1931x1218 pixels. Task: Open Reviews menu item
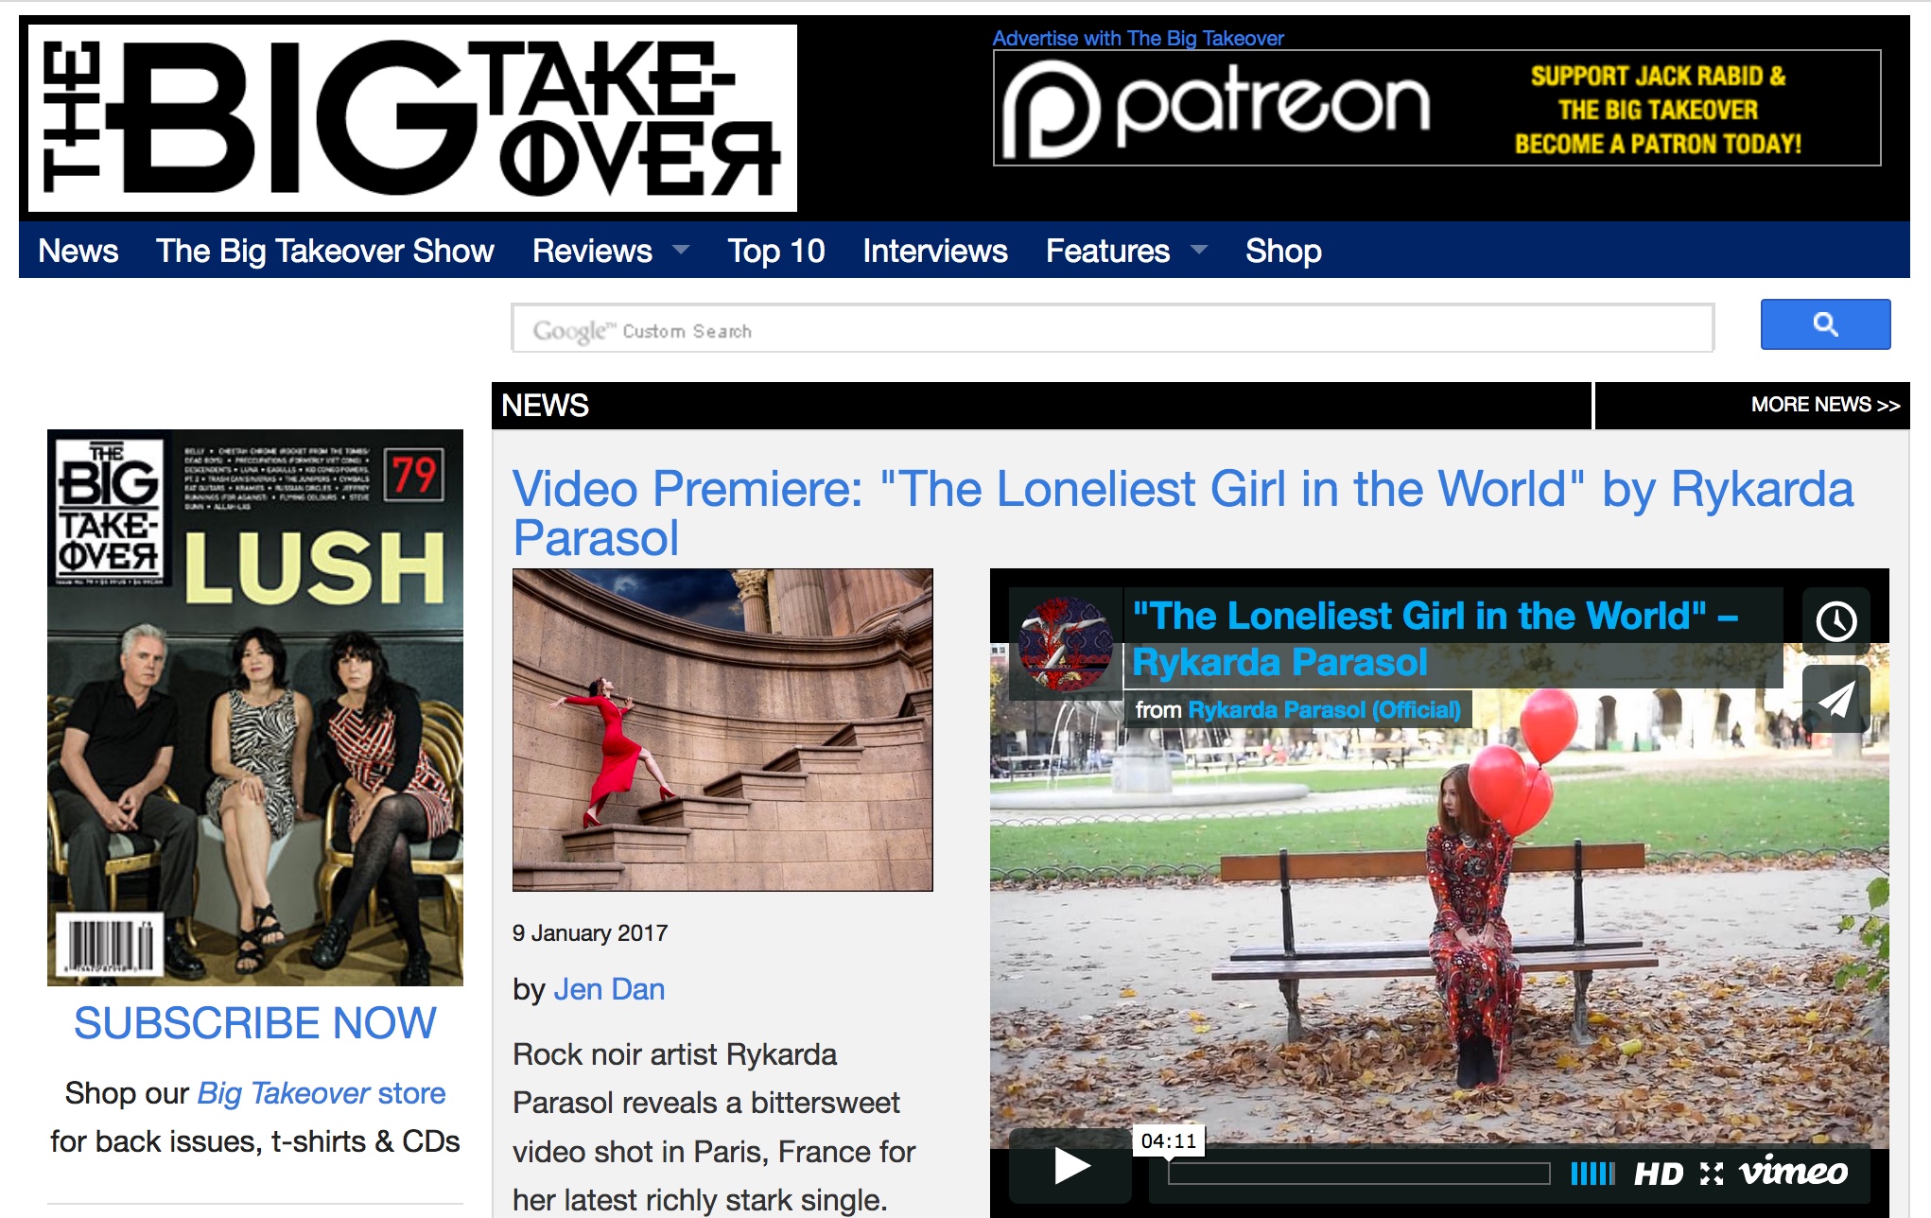592,251
